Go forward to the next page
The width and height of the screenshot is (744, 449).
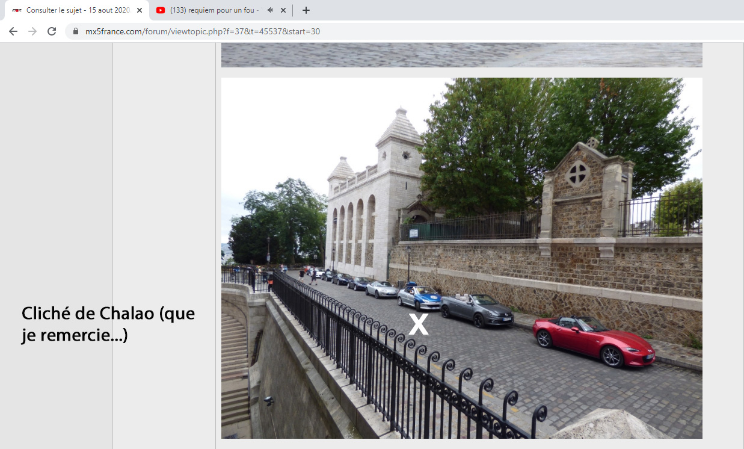[x=32, y=31]
